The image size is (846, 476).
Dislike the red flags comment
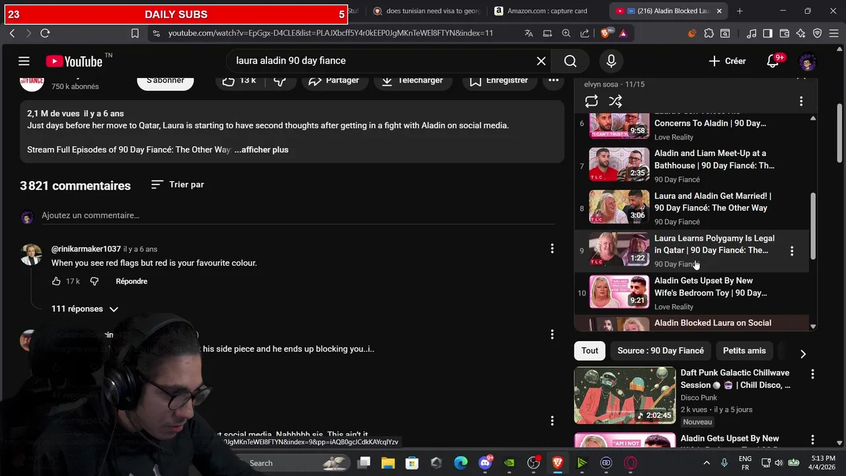click(x=95, y=281)
